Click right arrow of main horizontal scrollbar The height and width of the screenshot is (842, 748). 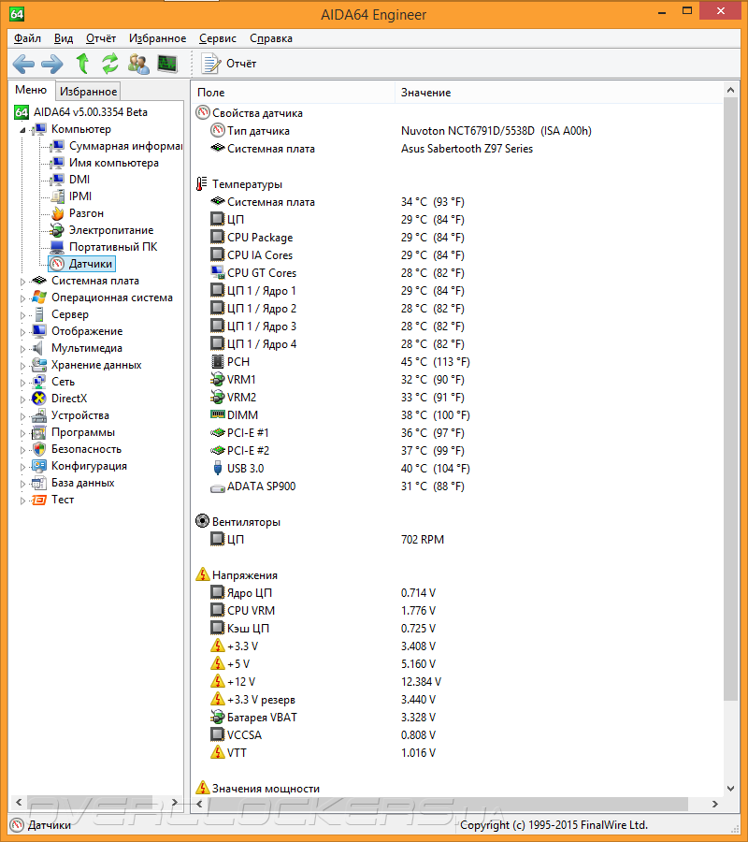coord(714,804)
